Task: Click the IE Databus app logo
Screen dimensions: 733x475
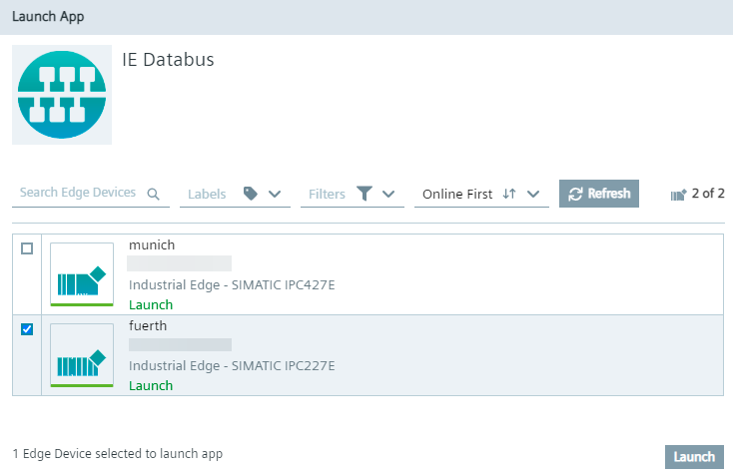Action: coord(62,95)
